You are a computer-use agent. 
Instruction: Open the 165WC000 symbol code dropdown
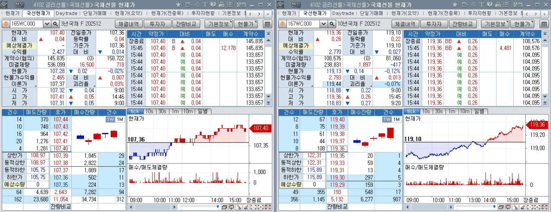[47, 24]
